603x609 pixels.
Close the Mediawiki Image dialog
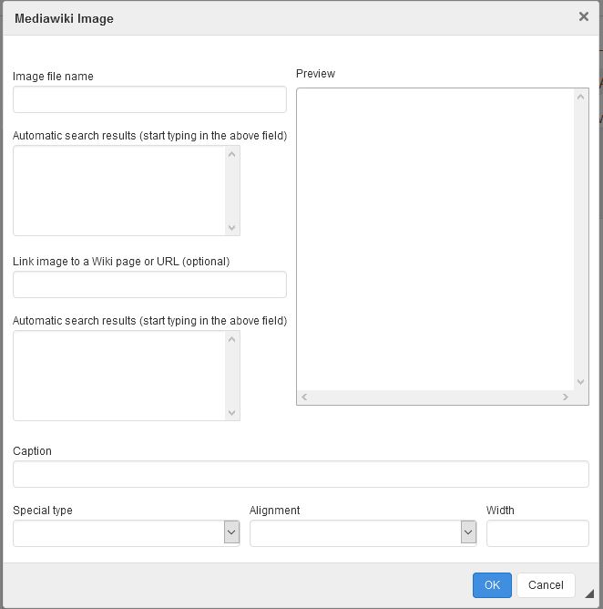tap(584, 16)
